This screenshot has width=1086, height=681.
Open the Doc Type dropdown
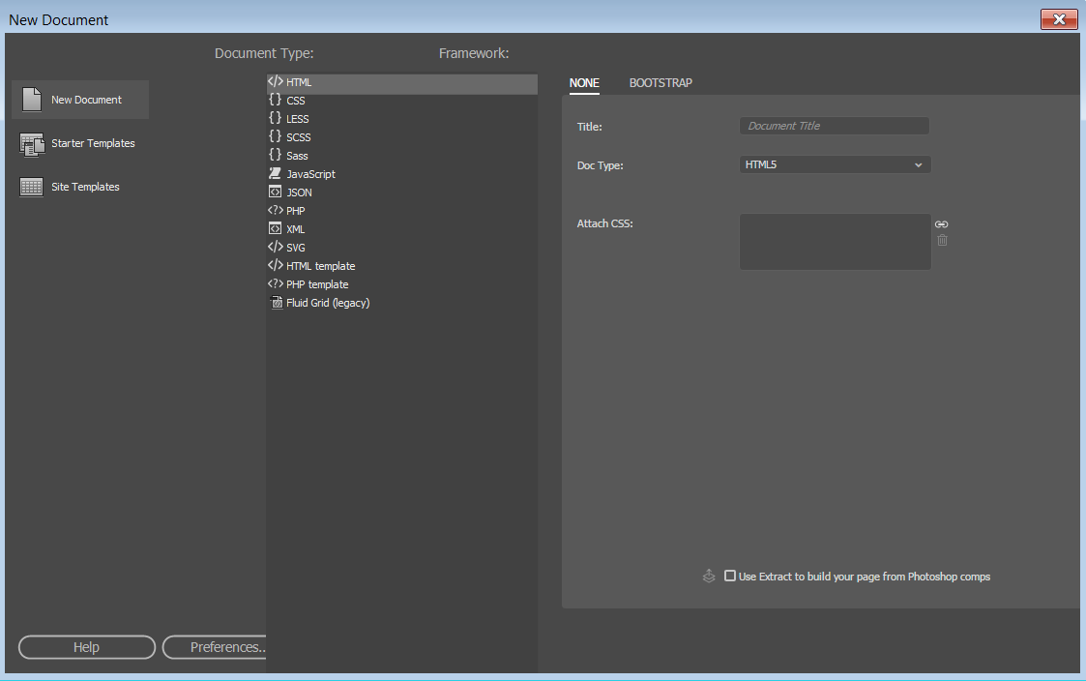(834, 164)
